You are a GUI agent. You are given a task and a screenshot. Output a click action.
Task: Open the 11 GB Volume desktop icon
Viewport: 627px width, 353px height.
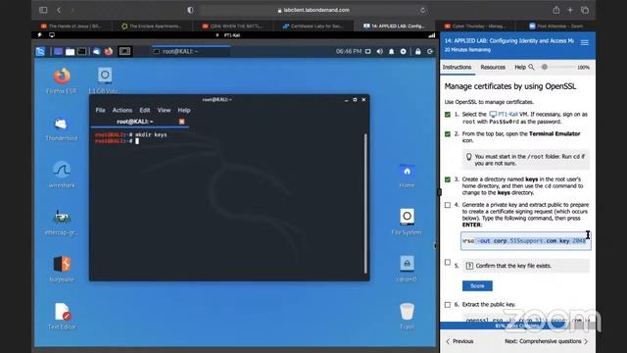(x=105, y=80)
